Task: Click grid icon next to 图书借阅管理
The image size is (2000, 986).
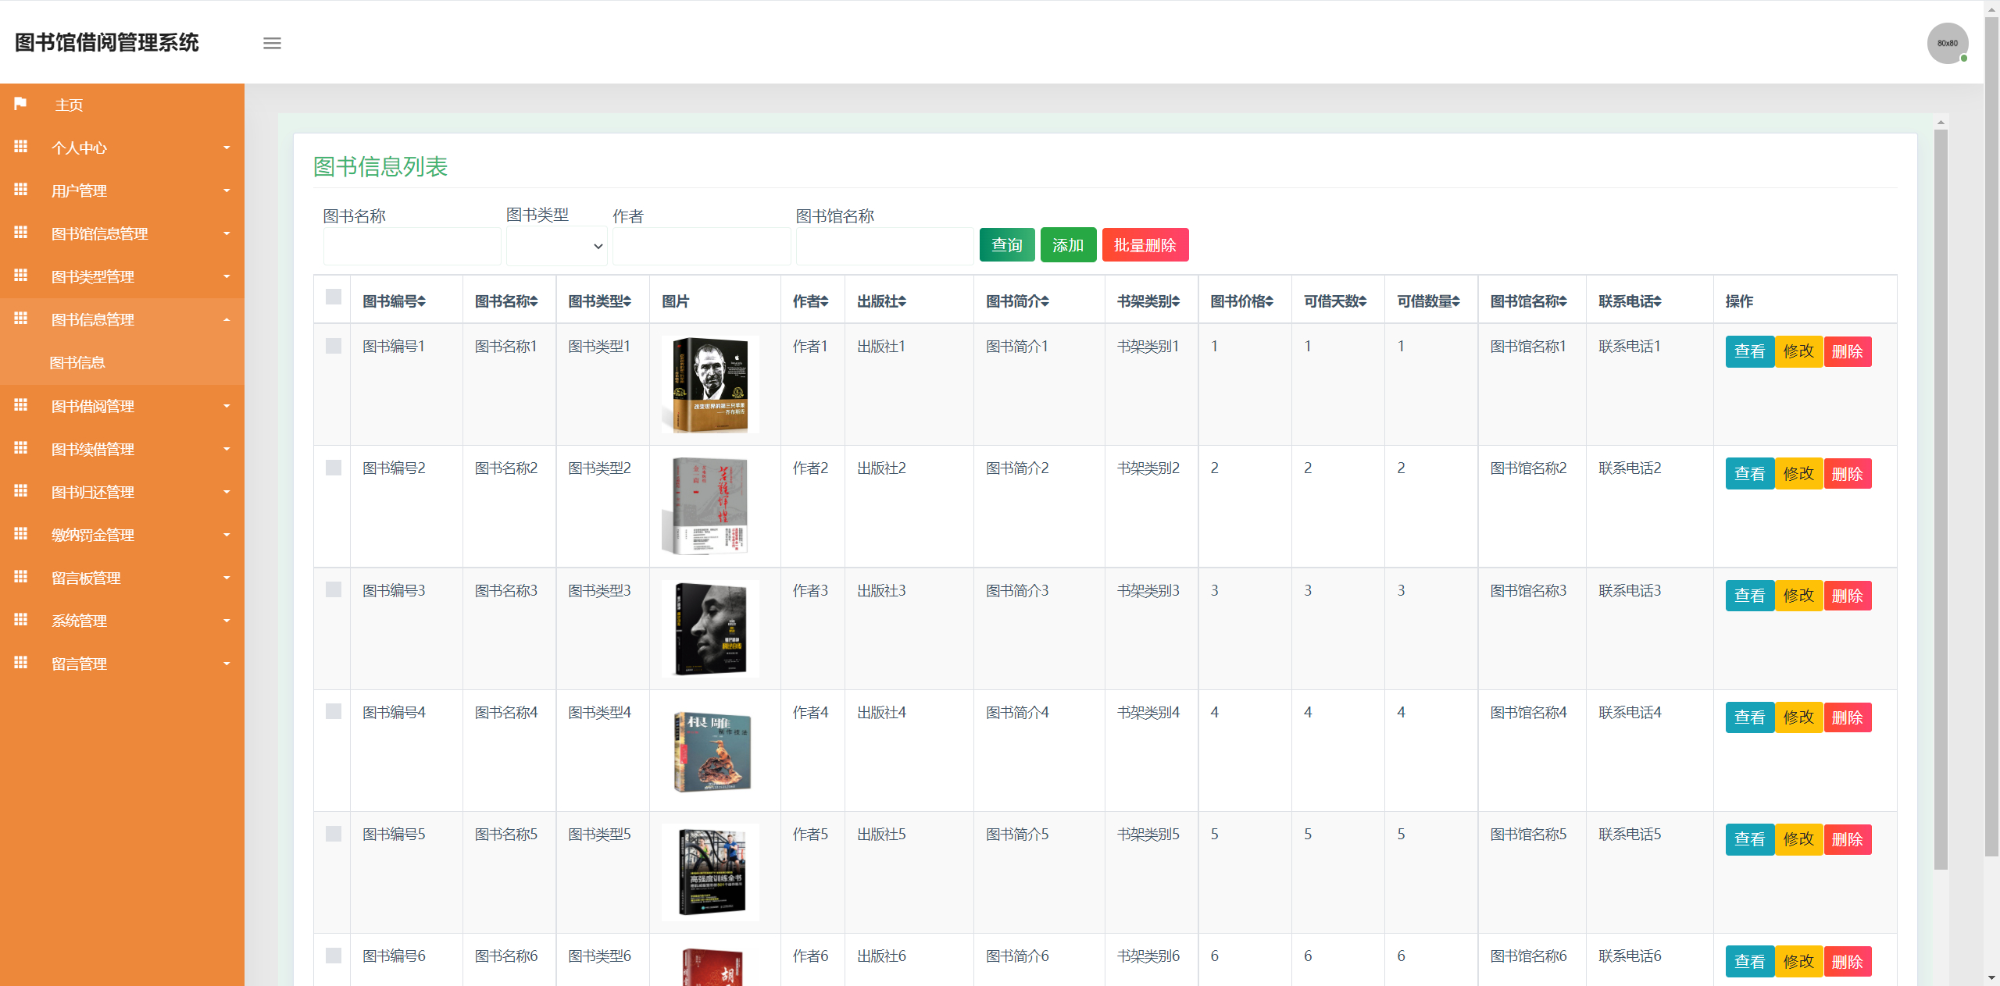Action: tap(21, 405)
